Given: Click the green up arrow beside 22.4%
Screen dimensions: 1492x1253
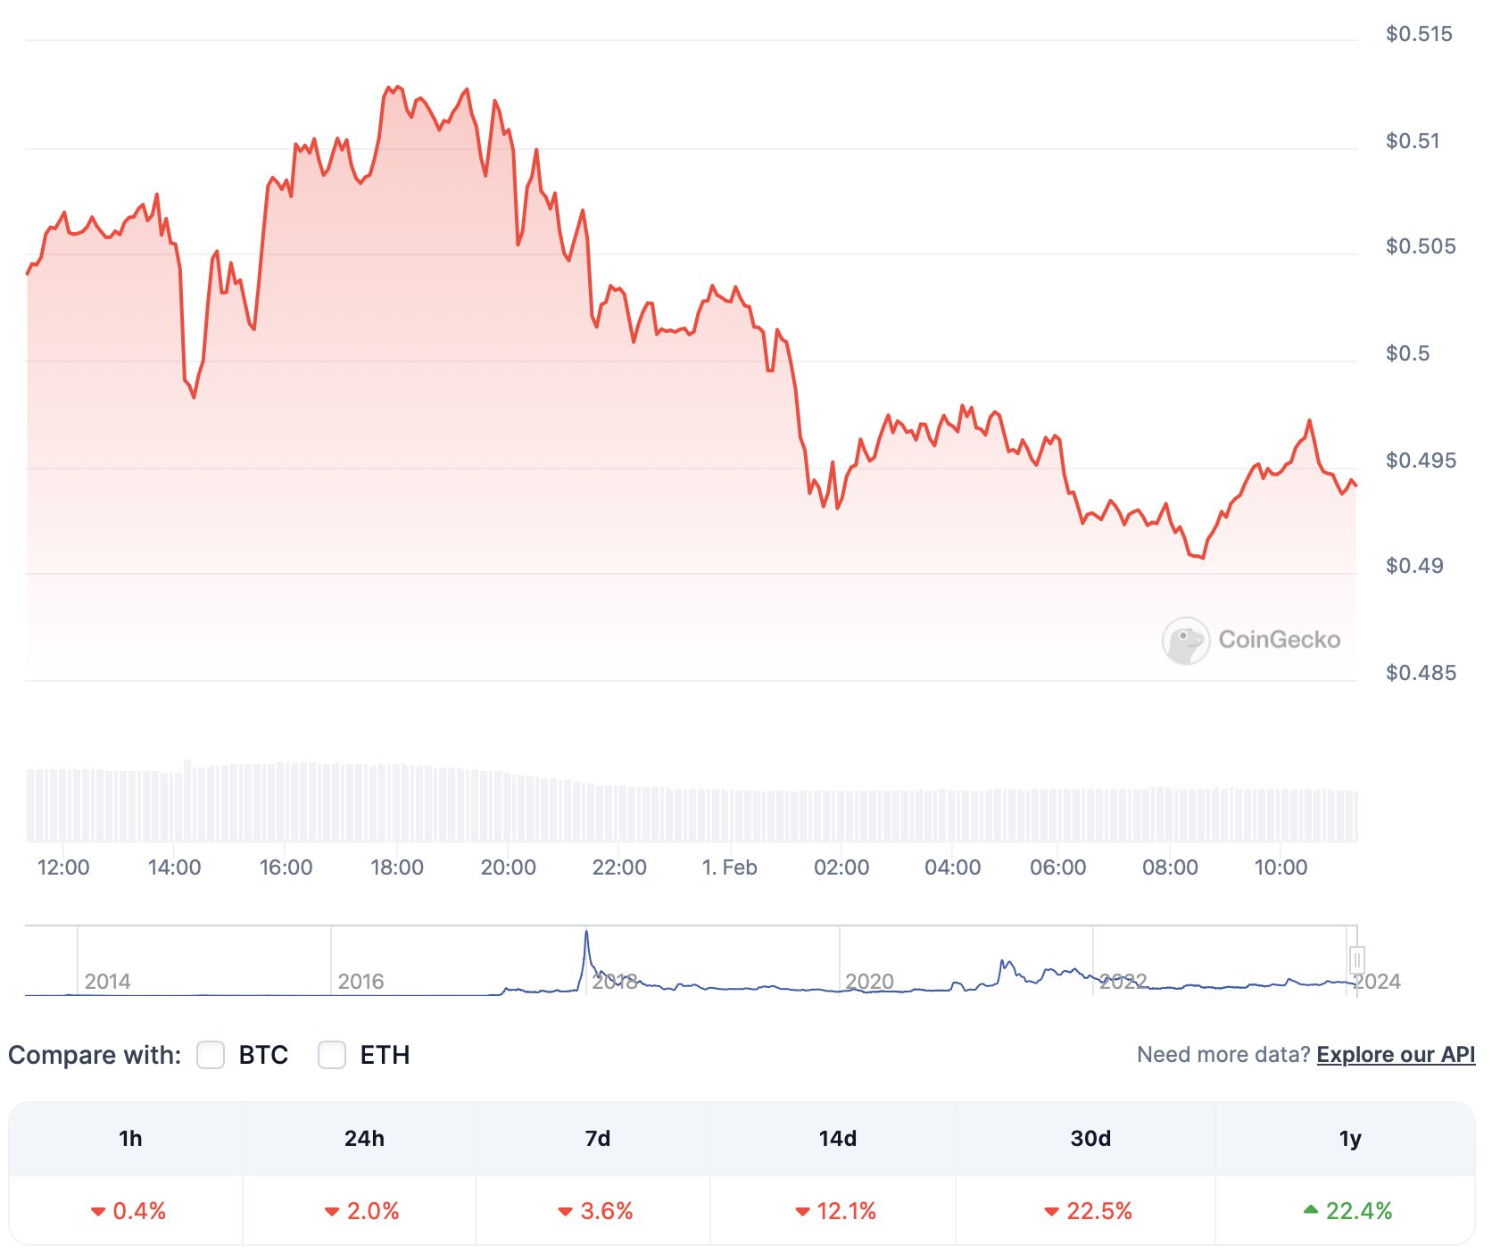Looking at the screenshot, I should (1310, 1209).
